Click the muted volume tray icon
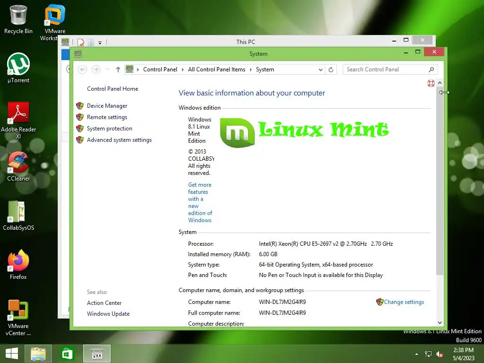Screen dimensions: 484x363 coord(440,354)
